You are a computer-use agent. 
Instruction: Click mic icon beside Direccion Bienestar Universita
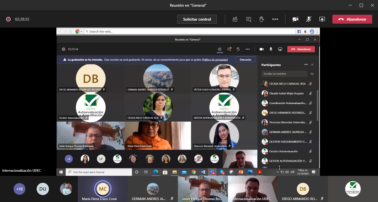coord(310,122)
